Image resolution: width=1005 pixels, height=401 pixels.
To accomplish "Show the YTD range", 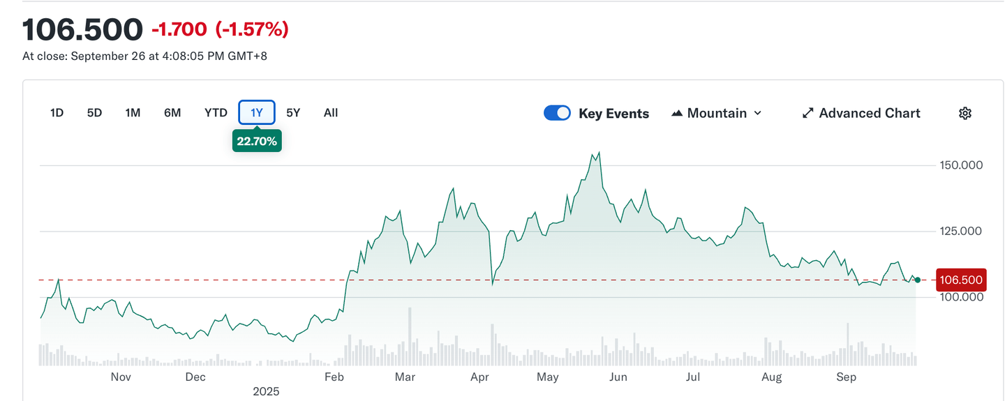I will 216,113.
